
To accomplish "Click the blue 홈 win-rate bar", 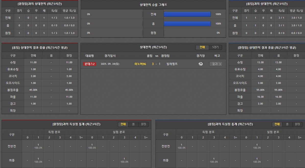I will coord(187,24).
